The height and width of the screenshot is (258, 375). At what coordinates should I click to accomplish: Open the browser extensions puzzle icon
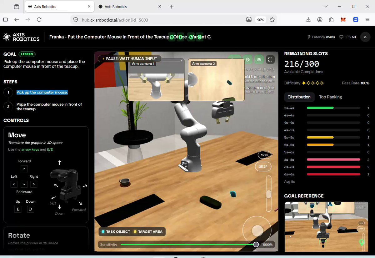pyautogui.click(x=331, y=20)
